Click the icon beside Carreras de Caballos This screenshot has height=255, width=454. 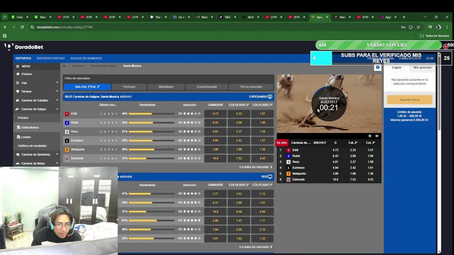pos(18,100)
